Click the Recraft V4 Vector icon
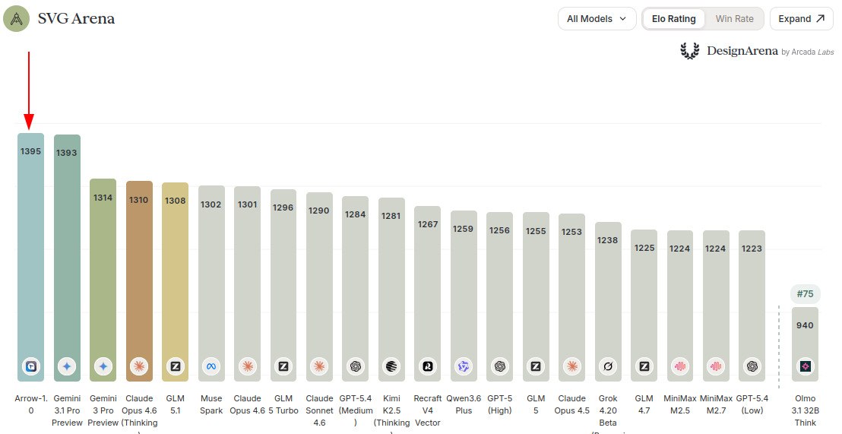 [428, 366]
